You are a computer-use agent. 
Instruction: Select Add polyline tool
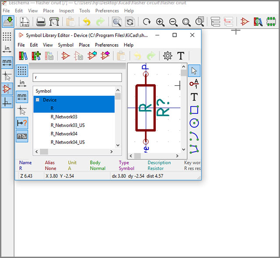[x=194, y=149]
